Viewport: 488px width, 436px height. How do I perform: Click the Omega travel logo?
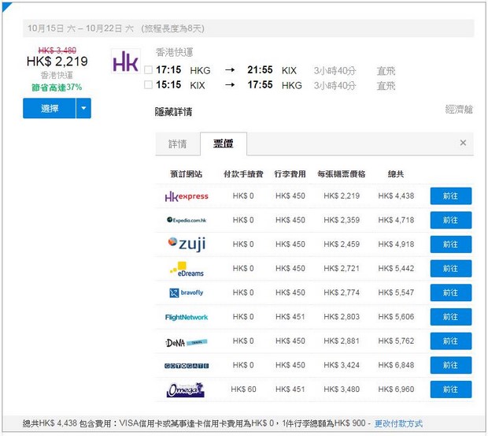(186, 389)
